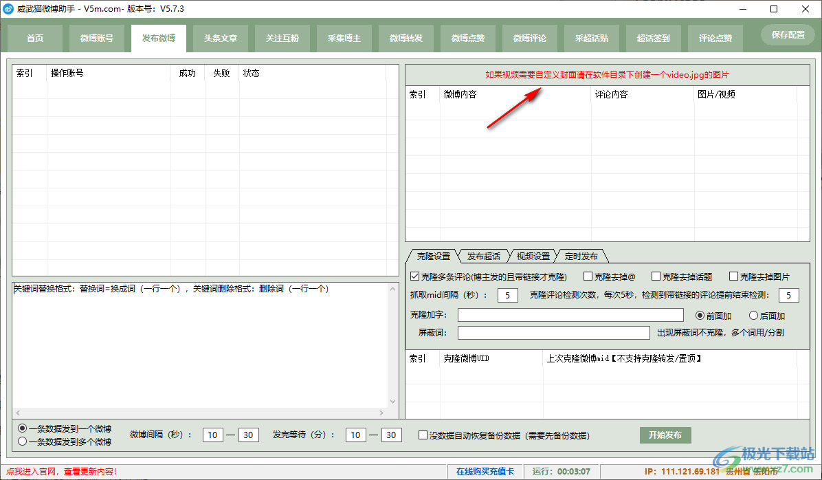Uncheck 克隆多条评论 checkbox
Screen dimensions: 822x480
pyautogui.click(x=414, y=276)
